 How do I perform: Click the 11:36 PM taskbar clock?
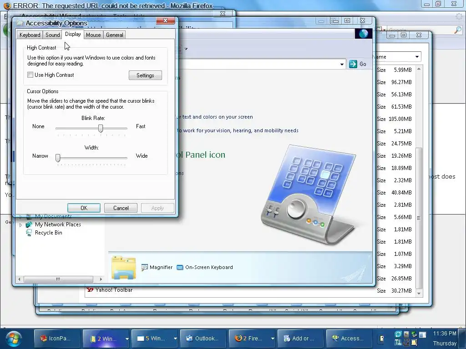click(x=444, y=334)
